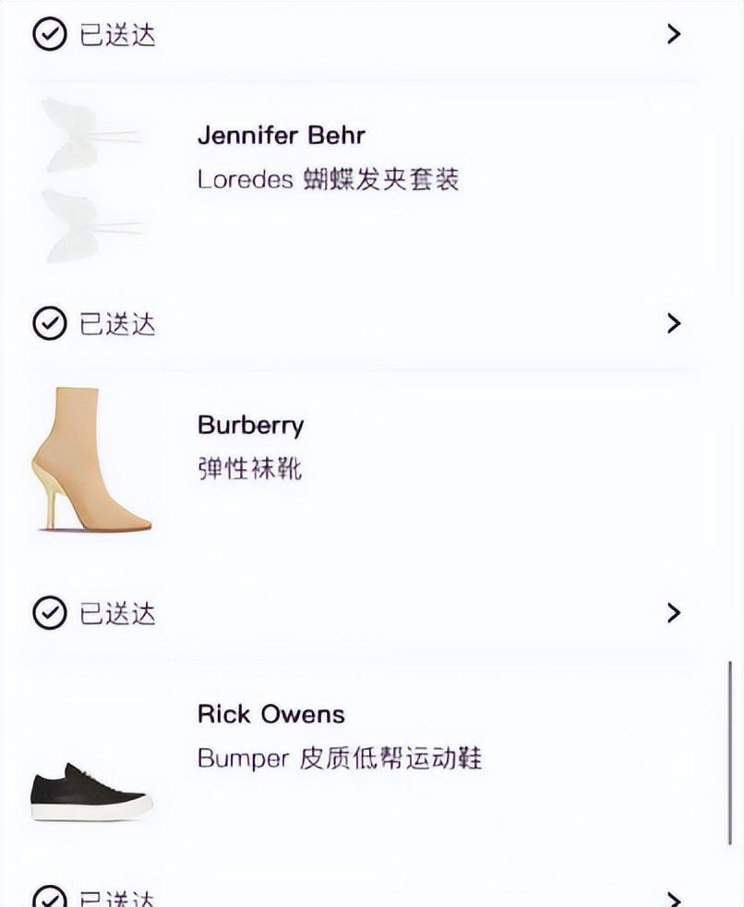
Task: Tap the Burberry sock boot thumbnail
Action: (x=91, y=459)
